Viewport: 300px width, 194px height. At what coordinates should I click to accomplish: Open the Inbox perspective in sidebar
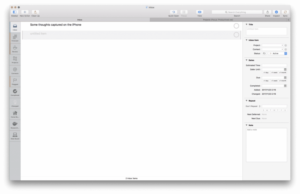pos(15,27)
